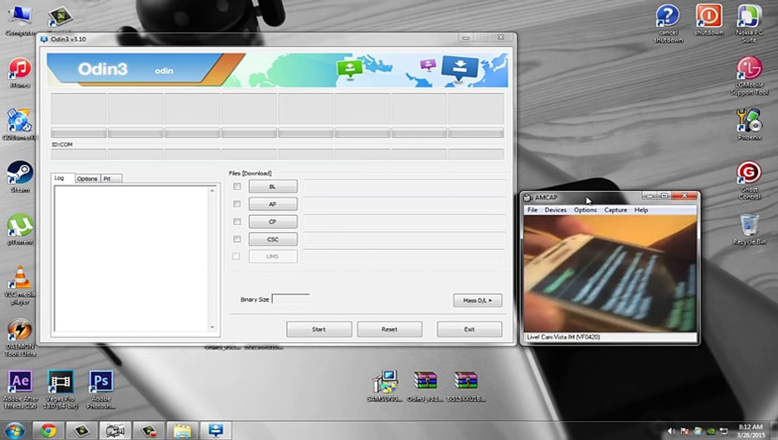Enable the BL file checkbox
This screenshot has height=440, width=778.
[x=237, y=186]
